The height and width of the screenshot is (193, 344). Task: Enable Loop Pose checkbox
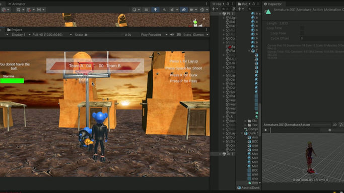[x=302, y=33]
